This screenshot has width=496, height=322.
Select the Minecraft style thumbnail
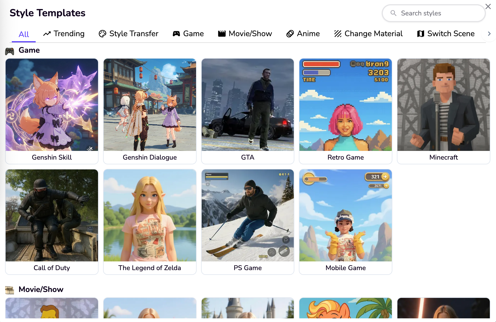444,105
